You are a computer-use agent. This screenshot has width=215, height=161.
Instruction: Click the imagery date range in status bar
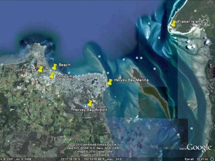tap(16, 159)
